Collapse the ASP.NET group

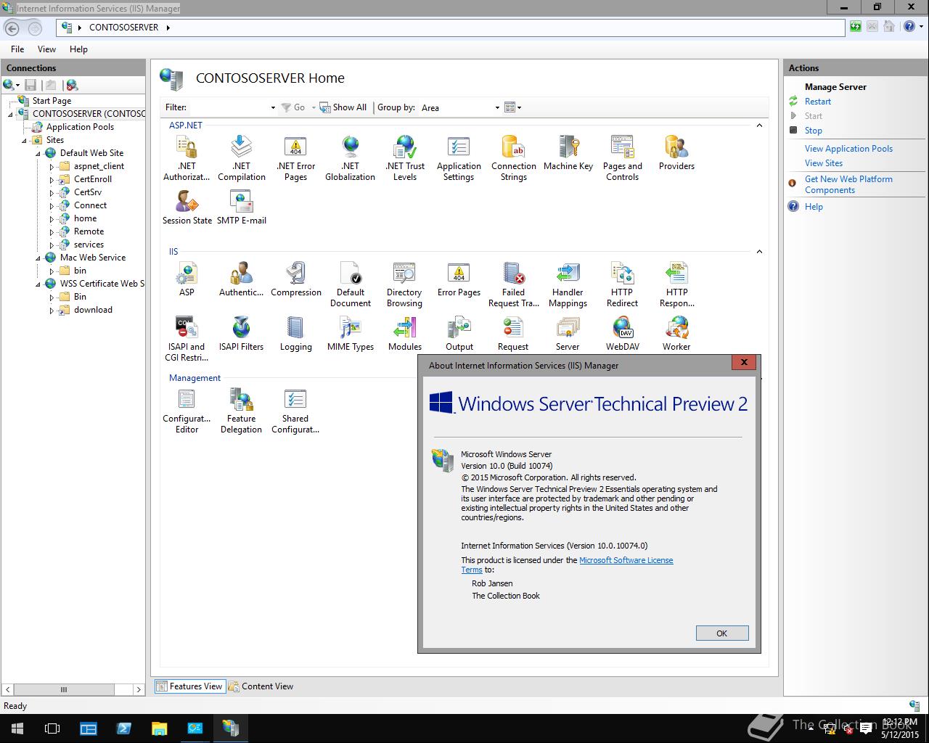(x=759, y=126)
